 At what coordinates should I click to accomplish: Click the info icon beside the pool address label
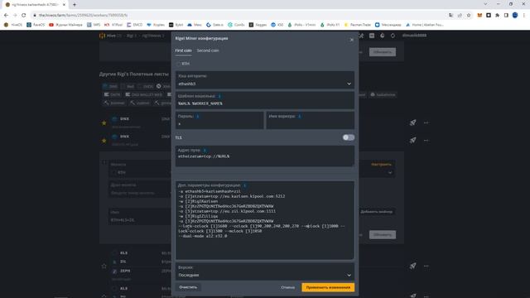click(205, 151)
